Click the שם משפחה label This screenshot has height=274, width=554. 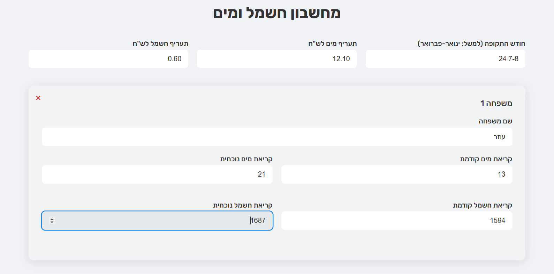[x=495, y=121]
